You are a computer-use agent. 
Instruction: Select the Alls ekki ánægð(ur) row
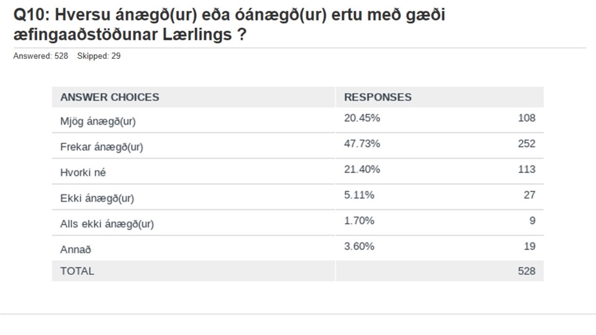pyautogui.click(x=297, y=223)
